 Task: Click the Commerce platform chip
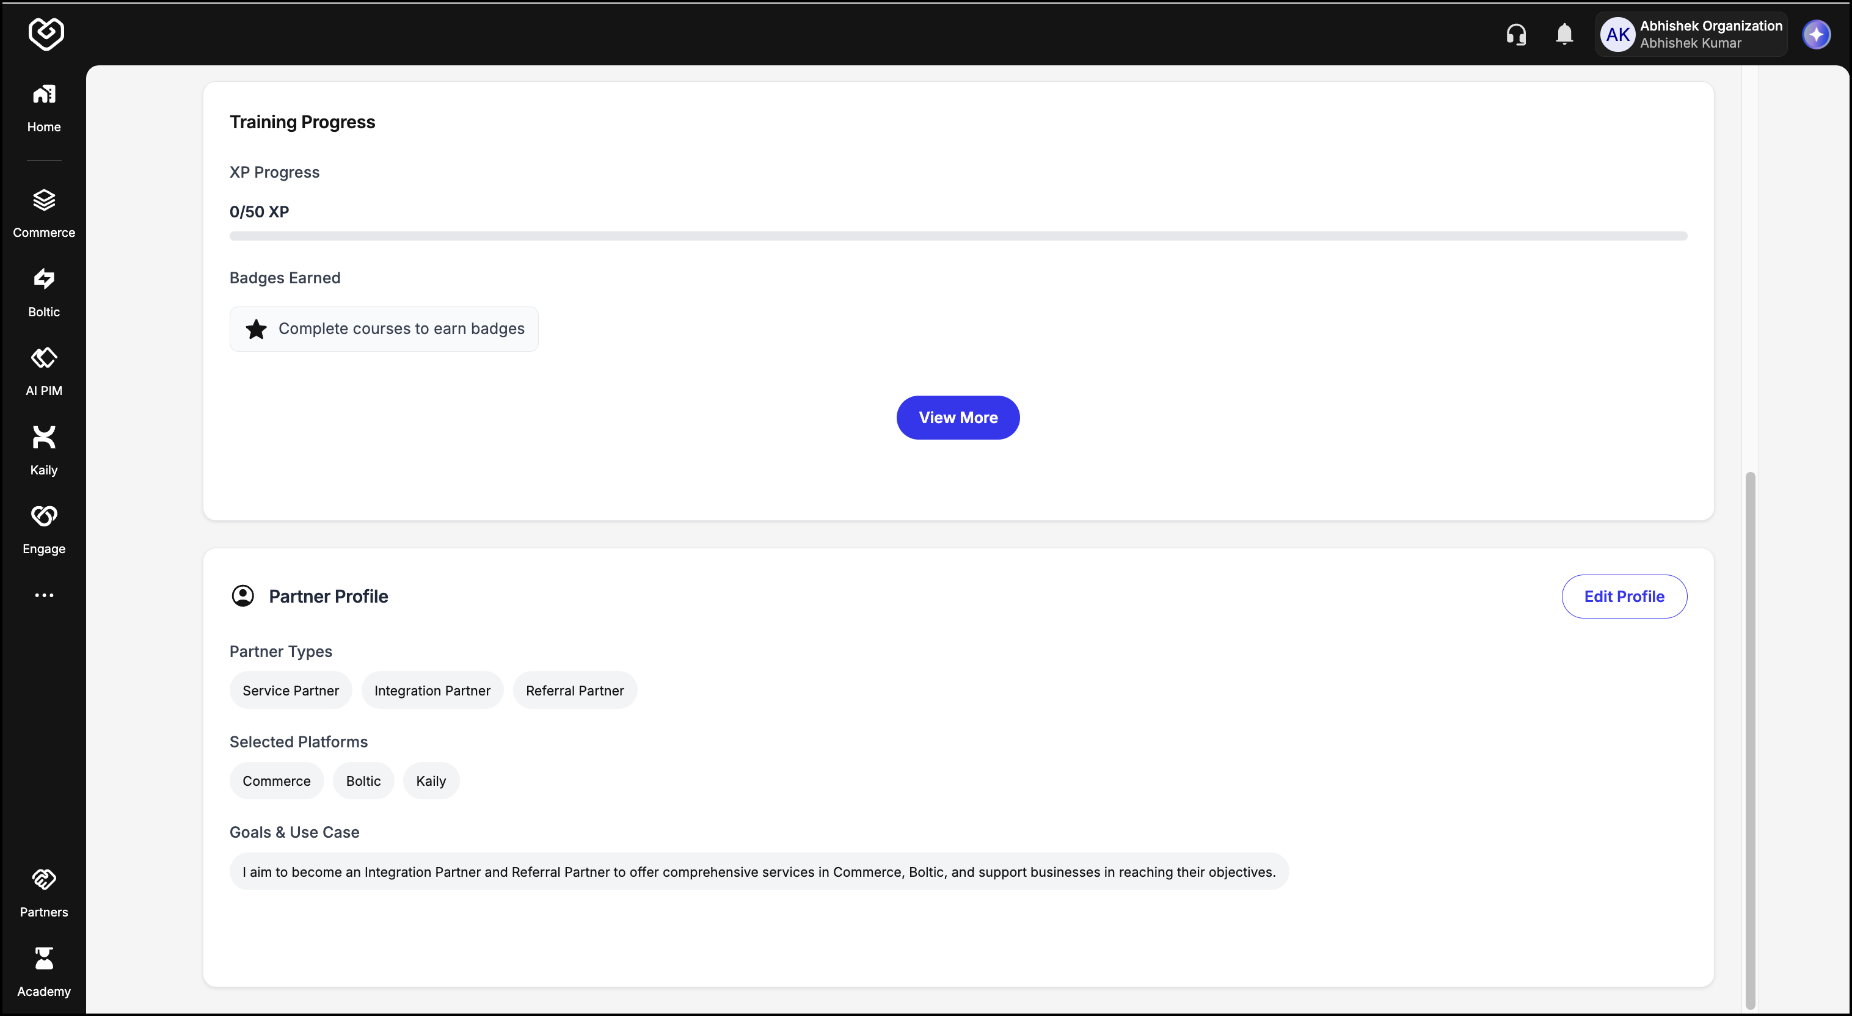(x=276, y=781)
